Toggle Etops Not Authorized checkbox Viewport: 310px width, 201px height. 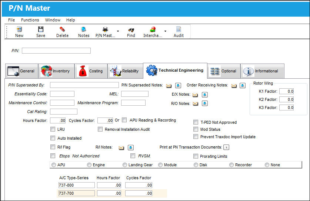tap(53, 156)
